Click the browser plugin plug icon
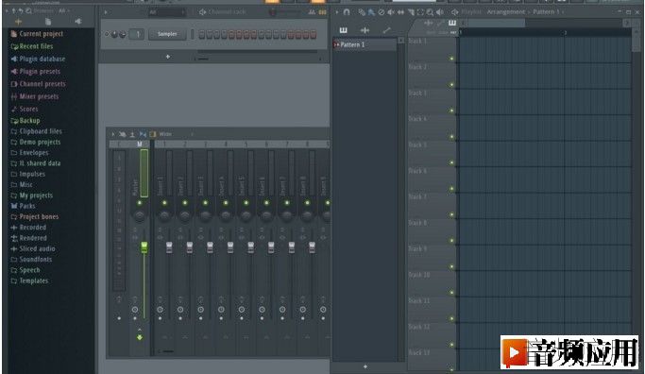The width and height of the screenshot is (645, 374). pos(77,22)
